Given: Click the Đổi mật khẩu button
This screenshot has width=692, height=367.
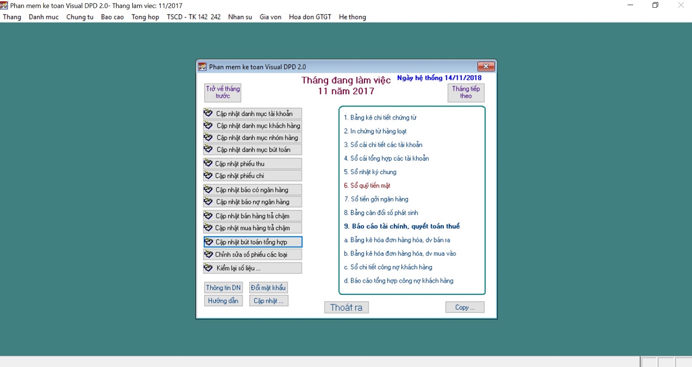Looking at the screenshot, I should click(x=268, y=288).
